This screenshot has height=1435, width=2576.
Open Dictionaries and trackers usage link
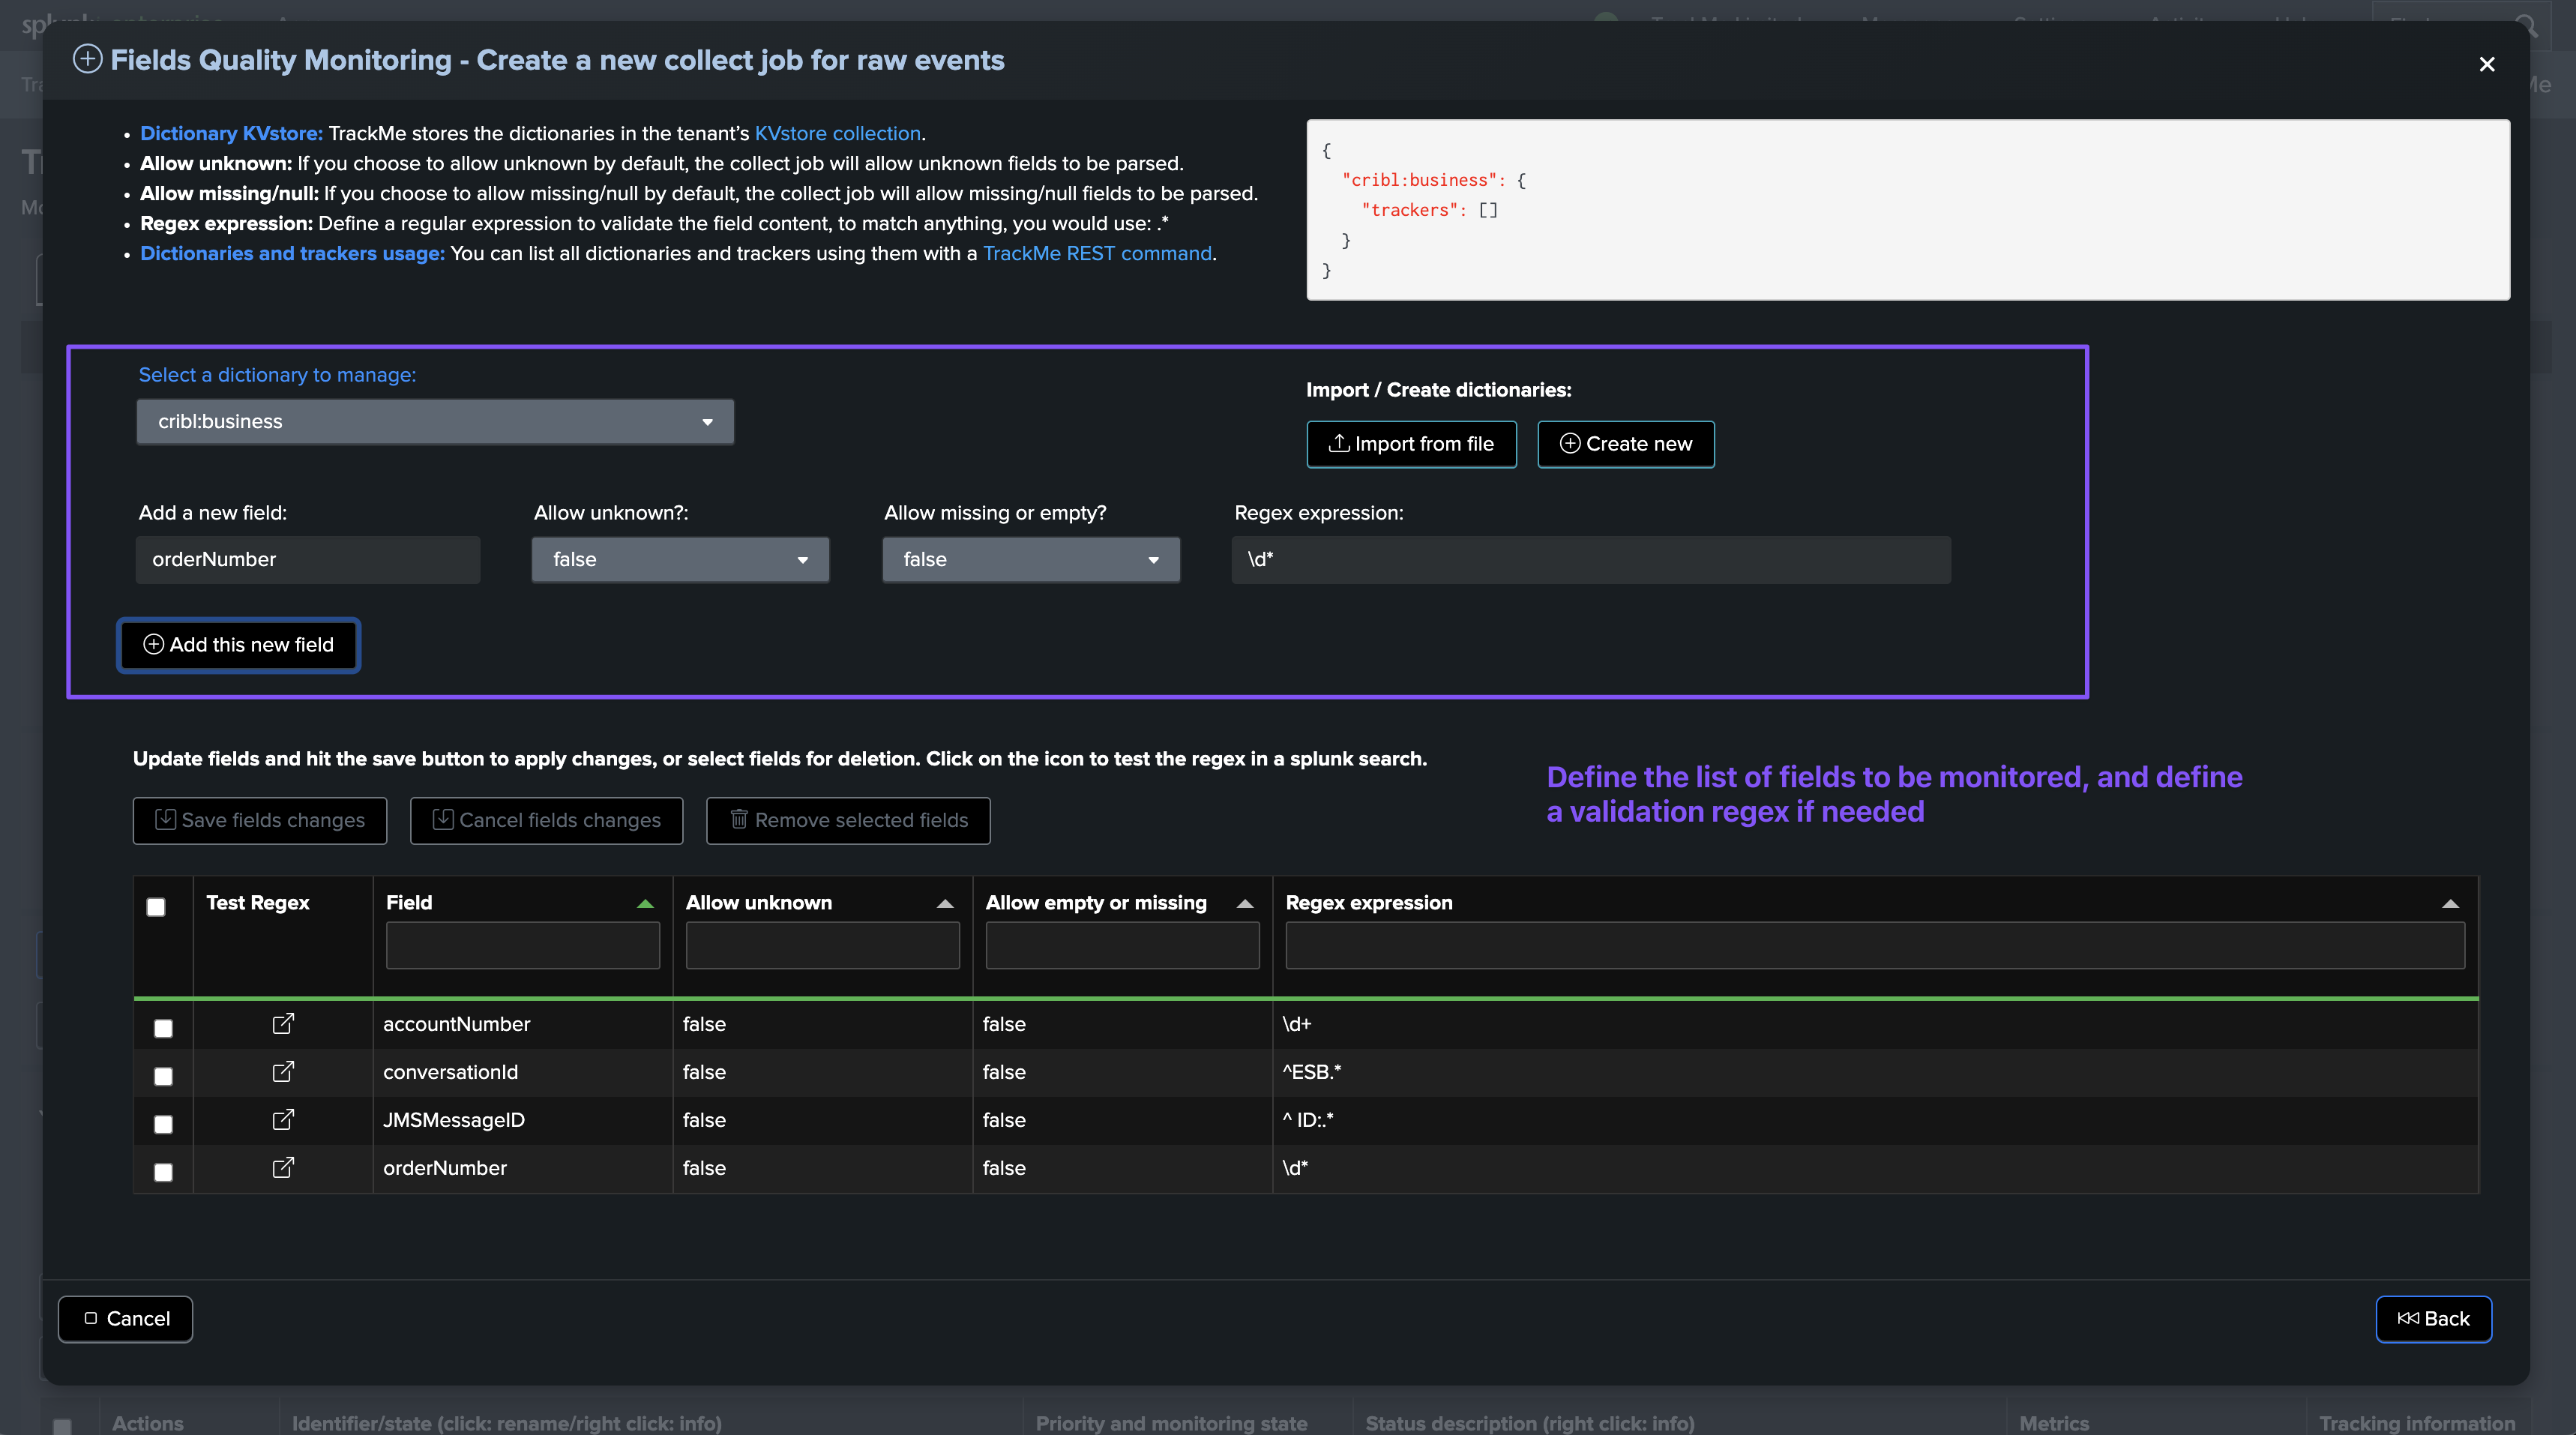click(x=292, y=253)
